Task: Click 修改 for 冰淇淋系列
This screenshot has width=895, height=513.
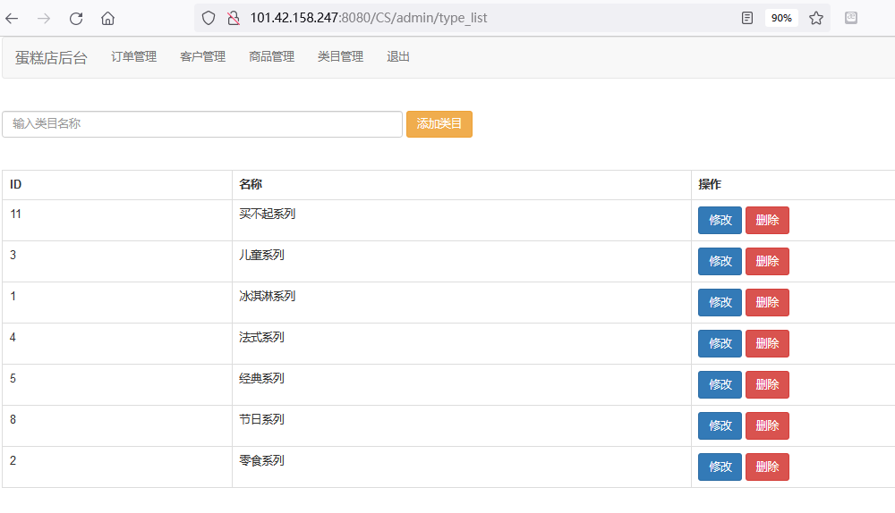Action: click(x=720, y=303)
